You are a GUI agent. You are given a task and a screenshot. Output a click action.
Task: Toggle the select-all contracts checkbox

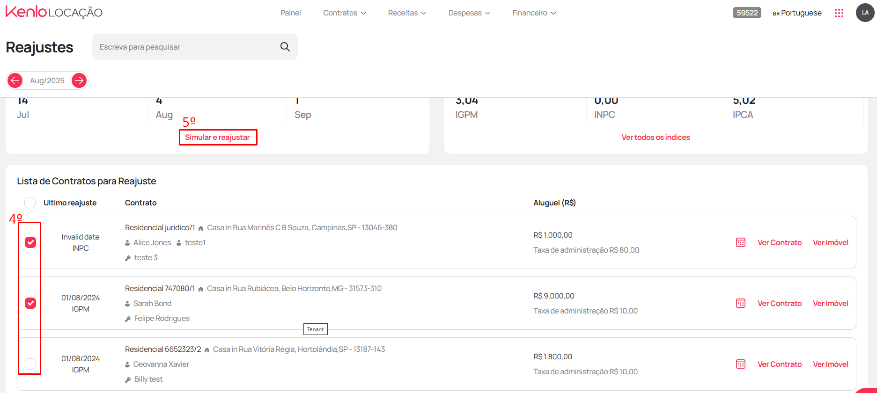30,203
